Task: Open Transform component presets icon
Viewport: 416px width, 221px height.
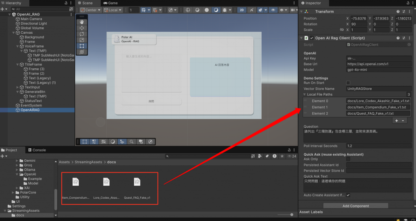Action: point(403,12)
